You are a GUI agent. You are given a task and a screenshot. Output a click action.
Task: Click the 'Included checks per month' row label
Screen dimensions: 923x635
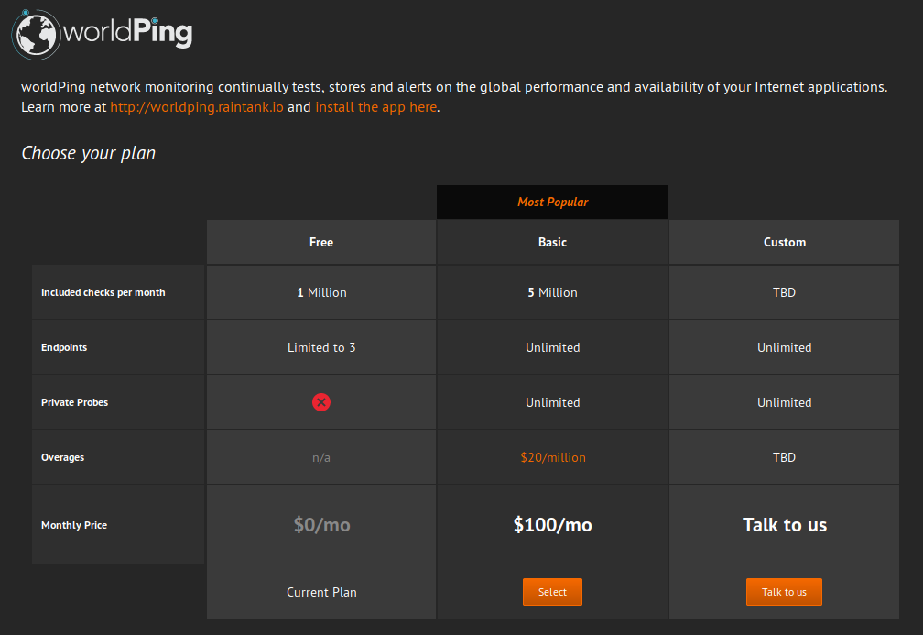point(103,293)
